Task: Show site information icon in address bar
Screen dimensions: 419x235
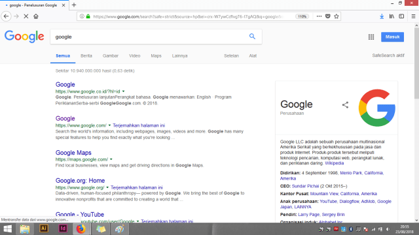Action: pyautogui.click(x=82, y=16)
